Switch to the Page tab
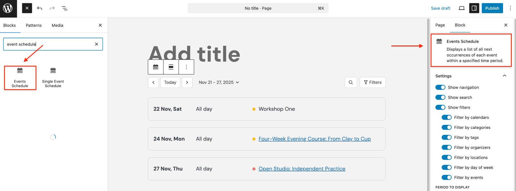 point(440,25)
